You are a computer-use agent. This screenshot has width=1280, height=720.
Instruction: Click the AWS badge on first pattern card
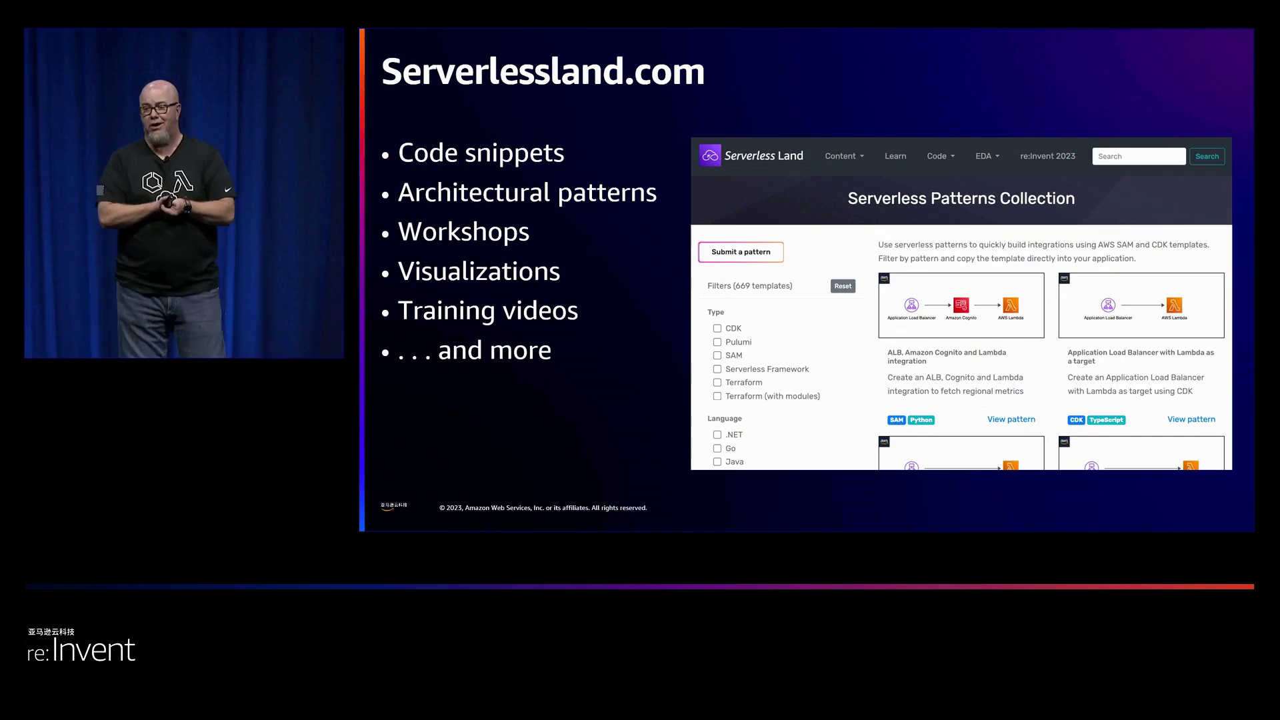885,278
